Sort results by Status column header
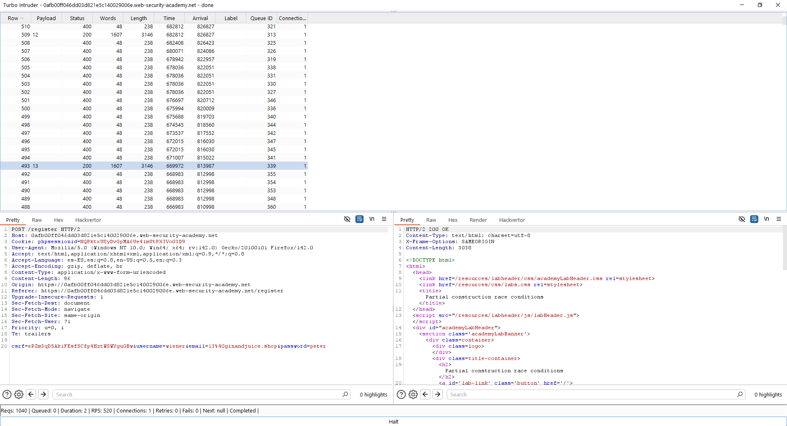Image resolution: width=787 pixels, height=426 pixels. pos(77,18)
